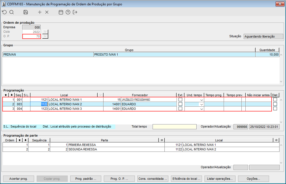Click the double-chevron beside Local header in Programação de parte
Screen dimensions: 286x184
click(x=276, y=140)
